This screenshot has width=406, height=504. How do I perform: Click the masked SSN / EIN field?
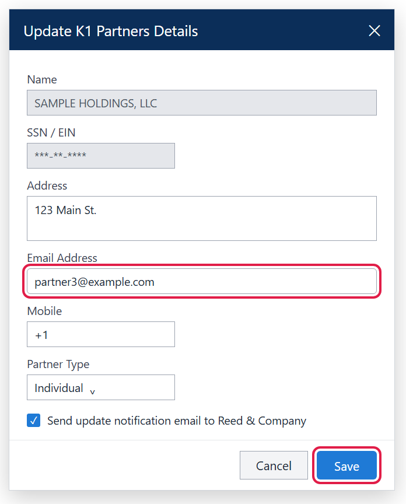100,156
